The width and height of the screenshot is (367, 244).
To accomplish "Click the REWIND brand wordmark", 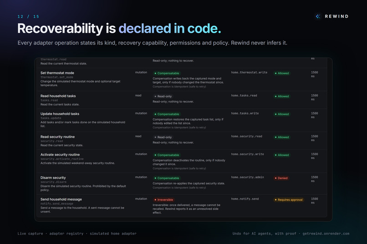I will (336, 16).
